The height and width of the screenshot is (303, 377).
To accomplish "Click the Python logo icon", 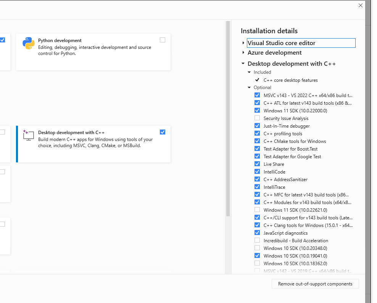I will [x=28, y=44].
